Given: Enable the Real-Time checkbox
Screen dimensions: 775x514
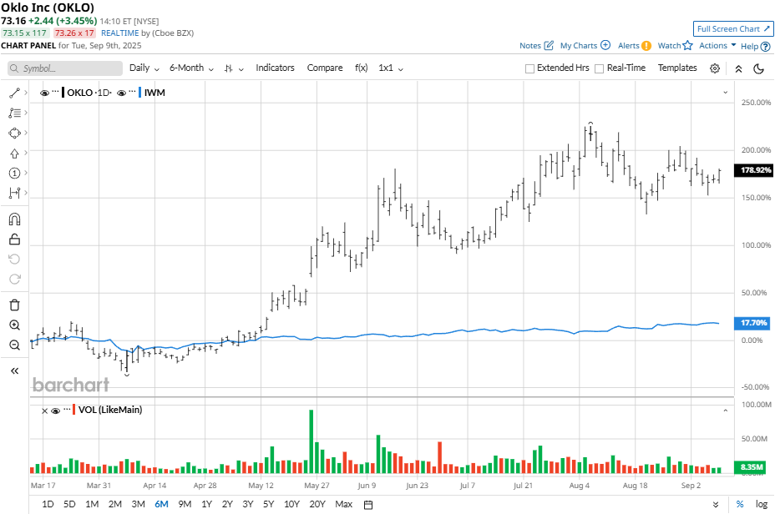Looking at the screenshot, I should (599, 68).
